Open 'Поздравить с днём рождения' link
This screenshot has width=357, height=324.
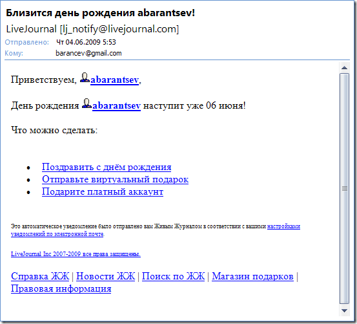[107, 167]
